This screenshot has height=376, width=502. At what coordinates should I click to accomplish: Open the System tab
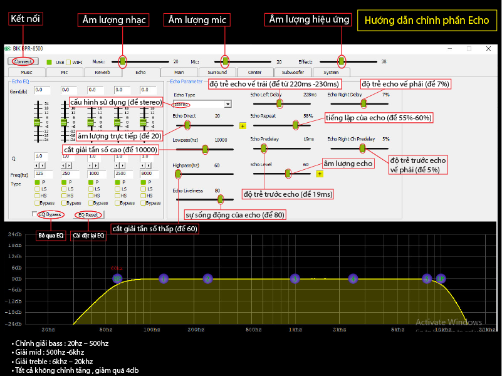click(x=331, y=72)
